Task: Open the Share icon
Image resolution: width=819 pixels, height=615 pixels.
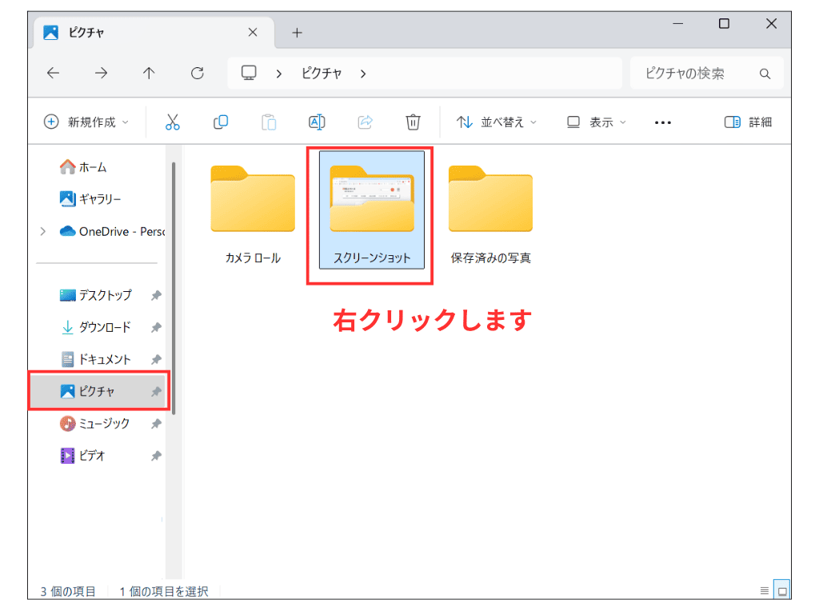Action: [x=365, y=122]
